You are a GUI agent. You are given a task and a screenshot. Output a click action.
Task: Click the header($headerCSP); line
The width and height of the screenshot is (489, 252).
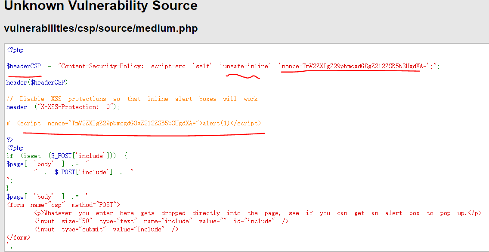pos(39,82)
